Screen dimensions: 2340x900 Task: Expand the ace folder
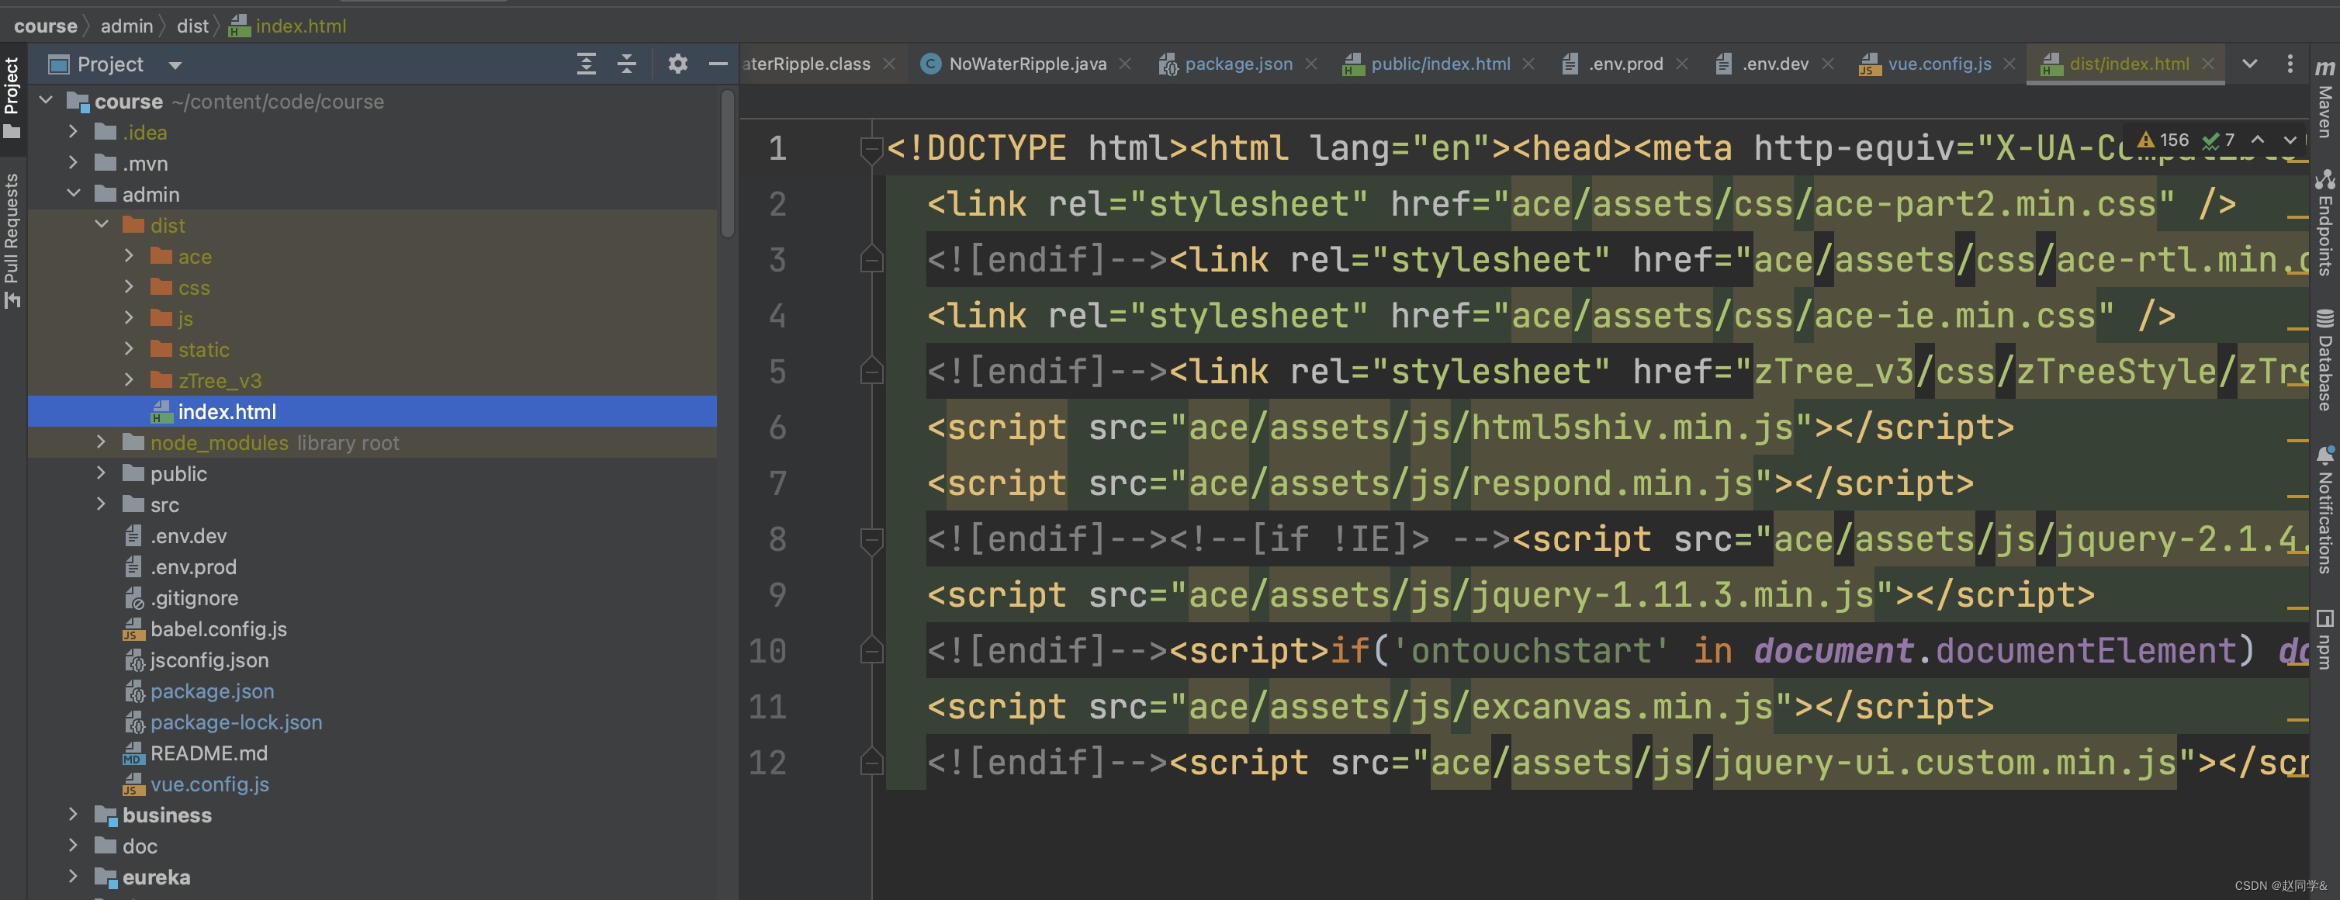pyautogui.click(x=129, y=256)
